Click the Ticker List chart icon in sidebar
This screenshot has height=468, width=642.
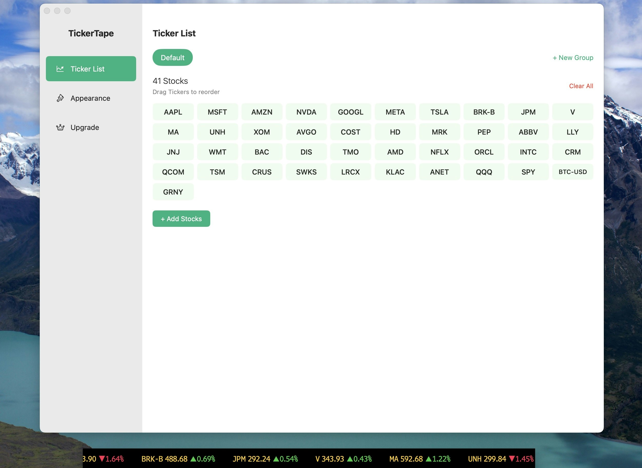pos(60,69)
